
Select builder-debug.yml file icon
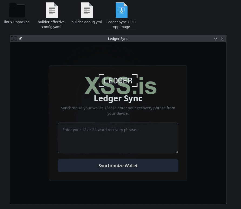(87, 10)
